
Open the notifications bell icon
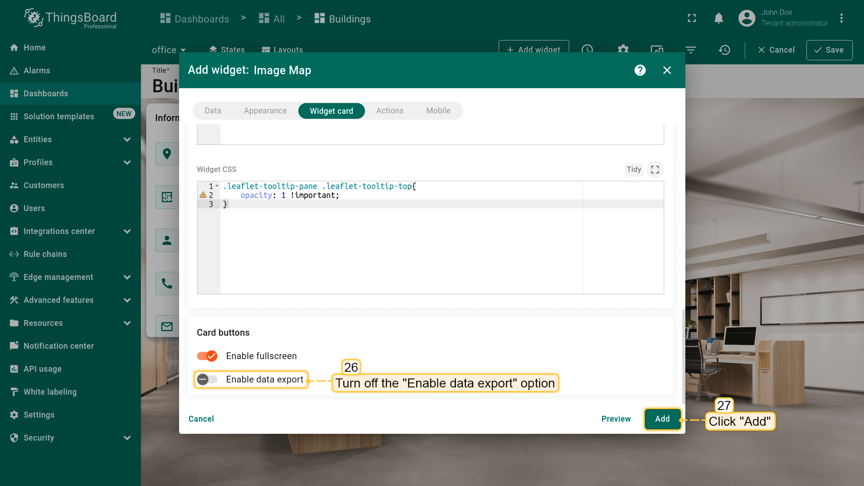point(719,18)
